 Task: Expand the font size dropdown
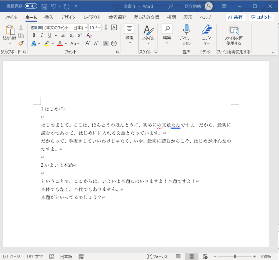pyautogui.click(x=99, y=27)
